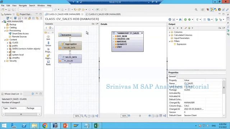This screenshot has width=230, height=129.
Task: Click the Add System icon in Systems toolbar
Action: (x=8, y=18)
